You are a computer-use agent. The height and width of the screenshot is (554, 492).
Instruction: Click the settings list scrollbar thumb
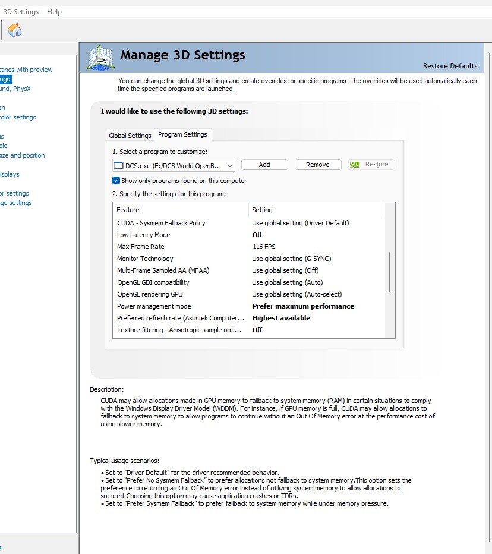coord(390,272)
